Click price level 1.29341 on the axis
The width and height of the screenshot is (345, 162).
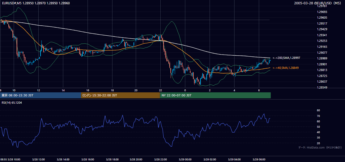click(322, 35)
